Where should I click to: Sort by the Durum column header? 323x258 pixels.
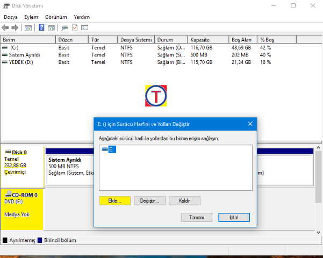(x=171, y=40)
